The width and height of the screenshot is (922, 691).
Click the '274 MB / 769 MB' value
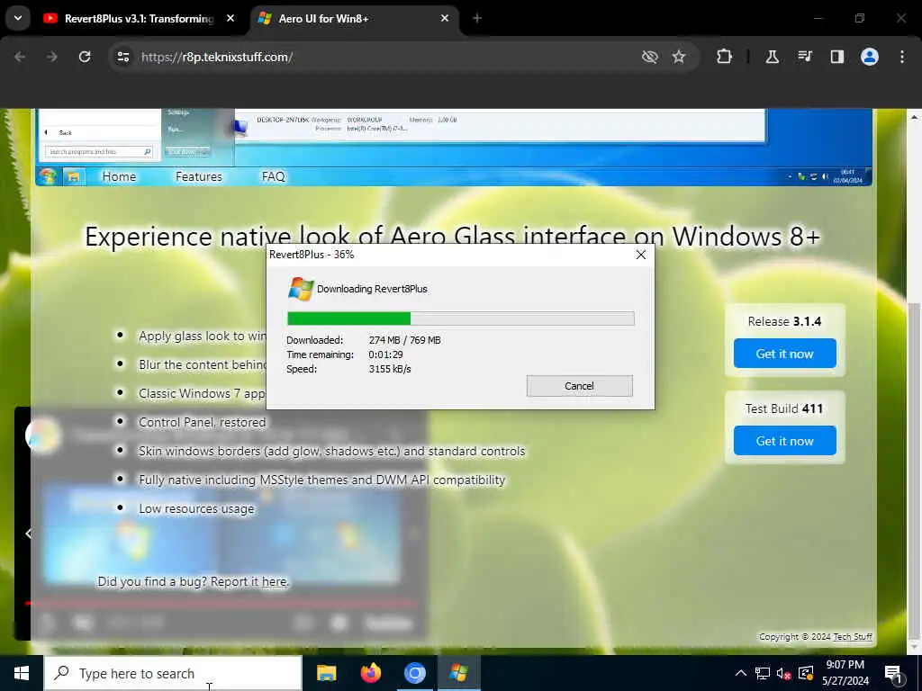404,339
